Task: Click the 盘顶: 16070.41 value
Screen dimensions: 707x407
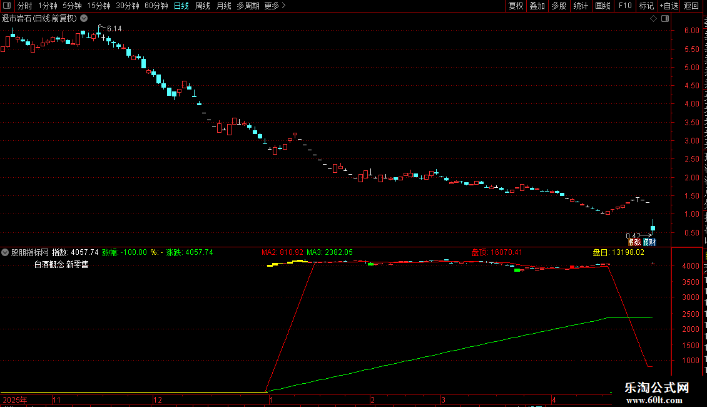Action: [496, 252]
